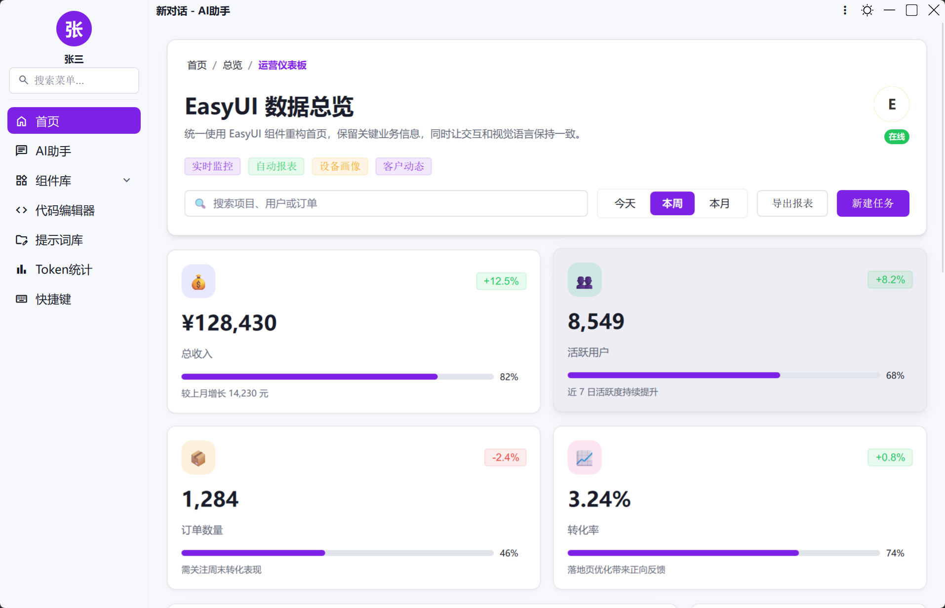Image resolution: width=945 pixels, height=608 pixels.
Task: Focus the 搜索项目、用户或订单 search field
Action: point(386,203)
